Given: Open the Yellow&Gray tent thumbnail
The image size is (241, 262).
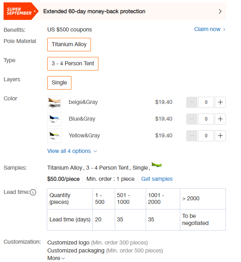Looking at the screenshot, I should point(54,135).
